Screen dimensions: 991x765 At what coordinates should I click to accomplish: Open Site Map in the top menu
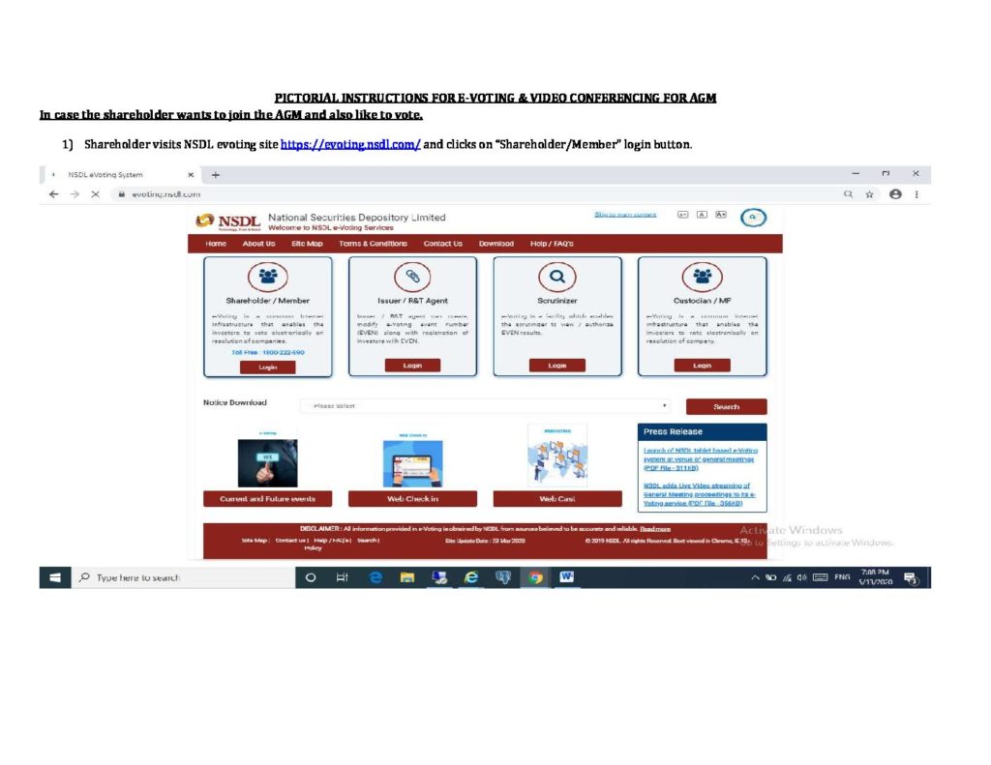307,244
